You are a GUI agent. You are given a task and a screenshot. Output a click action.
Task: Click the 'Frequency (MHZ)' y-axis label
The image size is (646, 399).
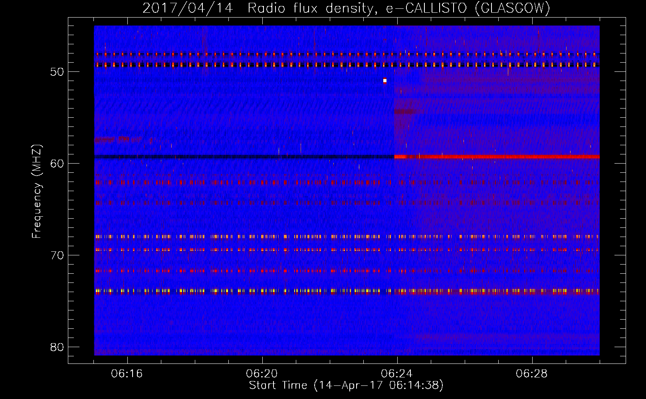pos(37,192)
